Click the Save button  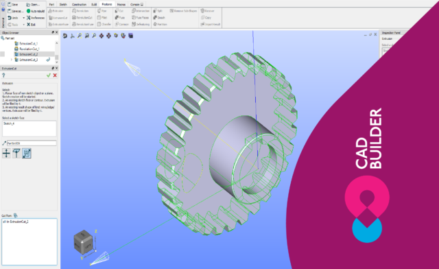pyautogui.click(x=13, y=5)
